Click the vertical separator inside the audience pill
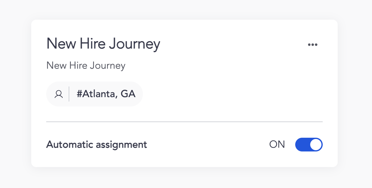The height and width of the screenshot is (188, 372). click(x=69, y=94)
